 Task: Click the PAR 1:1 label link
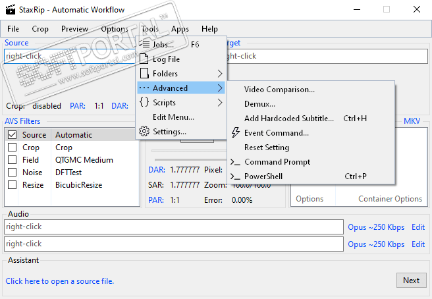pos(155,200)
